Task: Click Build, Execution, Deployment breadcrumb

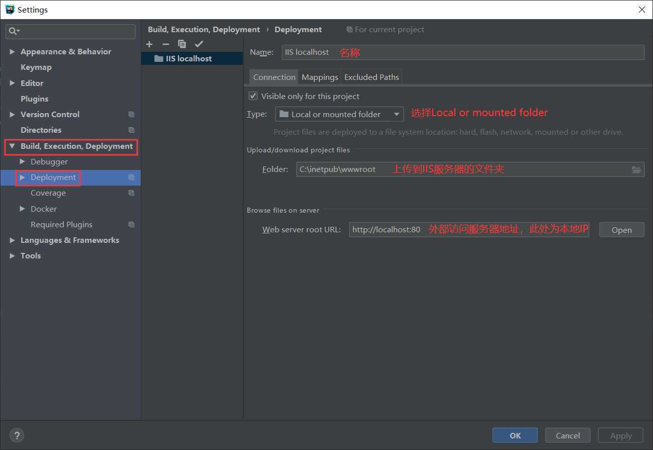Action: [x=204, y=30]
